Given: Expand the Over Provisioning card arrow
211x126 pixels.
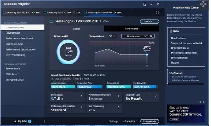Looking at the screenshot, I should 119,107.
